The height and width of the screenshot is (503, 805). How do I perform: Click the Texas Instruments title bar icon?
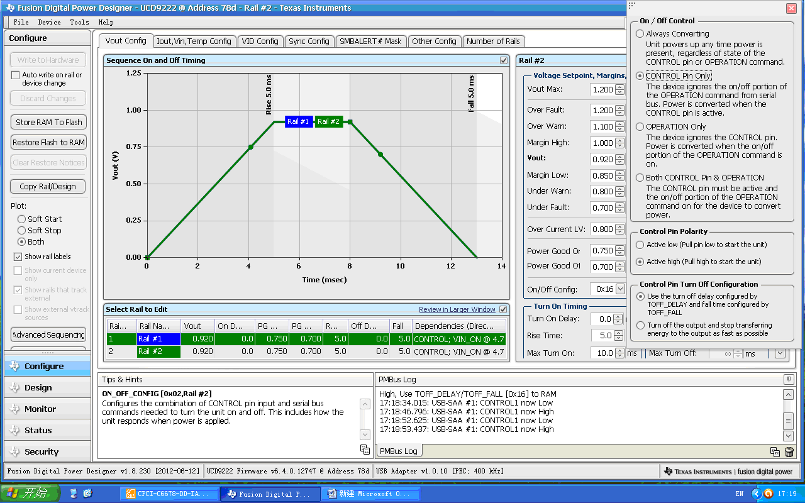point(9,8)
